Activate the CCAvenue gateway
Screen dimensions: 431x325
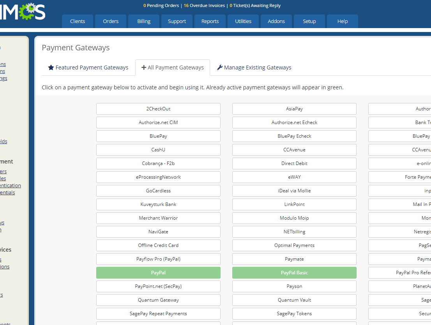(x=294, y=150)
